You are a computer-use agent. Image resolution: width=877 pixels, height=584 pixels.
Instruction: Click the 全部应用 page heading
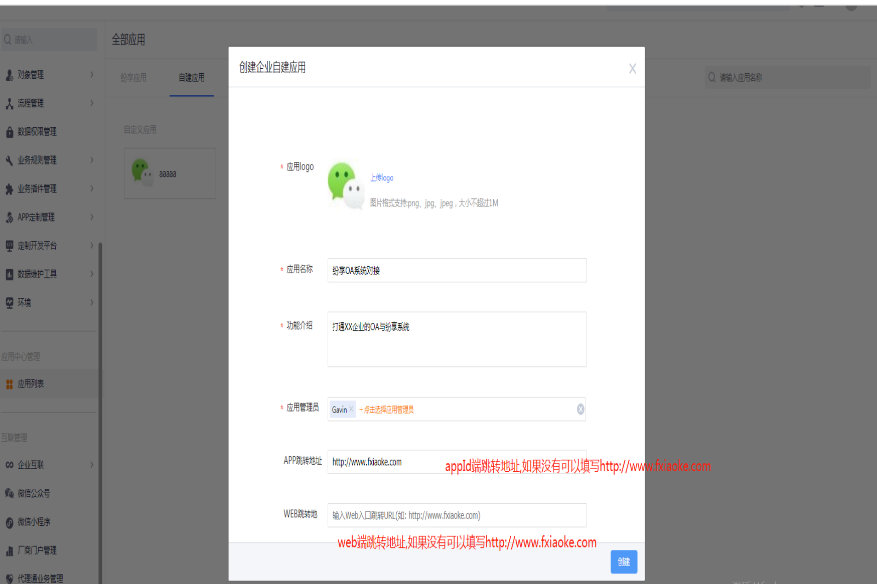[x=128, y=40]
